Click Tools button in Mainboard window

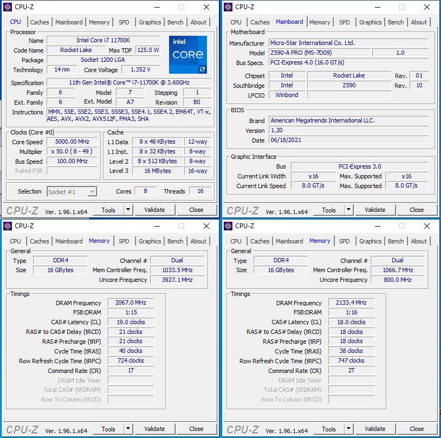pos(329,210)
